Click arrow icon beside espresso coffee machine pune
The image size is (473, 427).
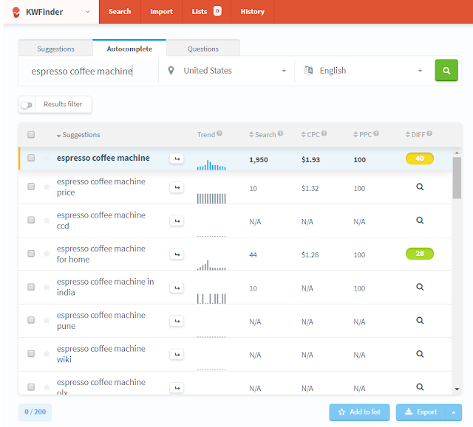[x=177, y=321]
